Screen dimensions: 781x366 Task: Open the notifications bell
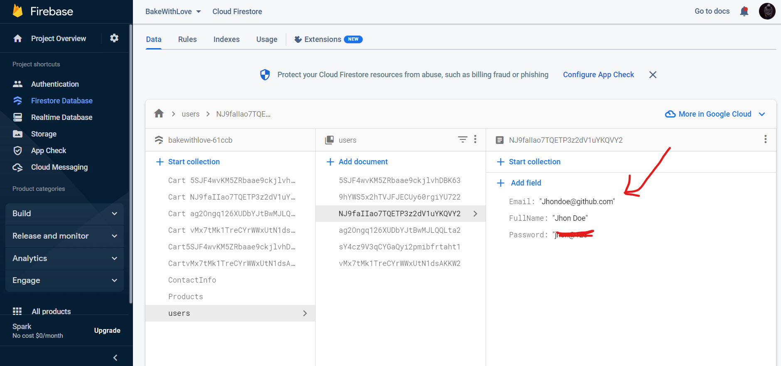pos(744,11)
